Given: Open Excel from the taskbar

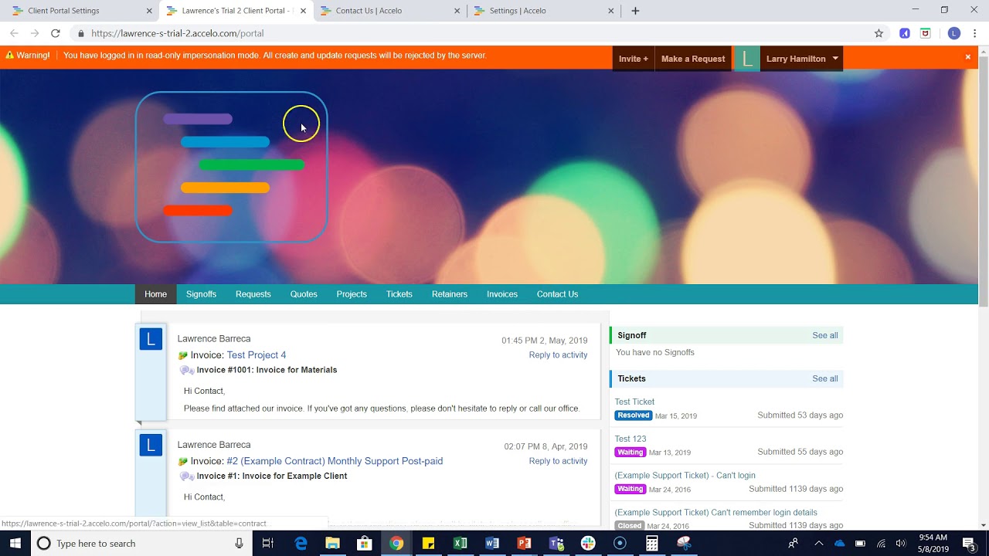Looking at the screenshot, I should coord(460,544).
